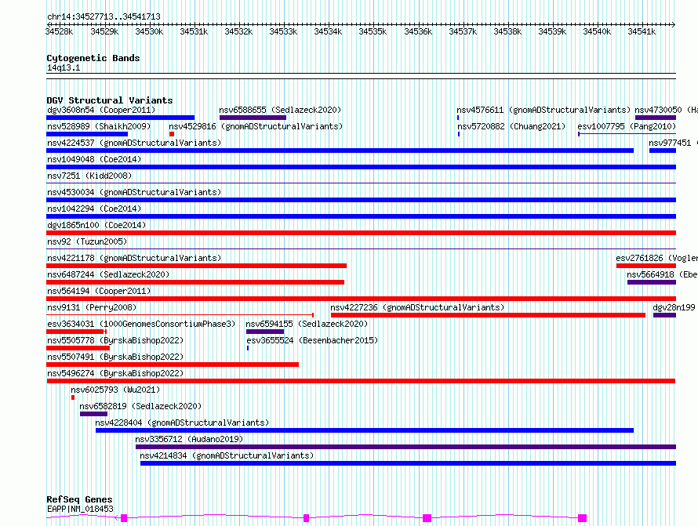Click the red nsv5507491 variant bar
698x526 pixels.
tap(173, 365)
